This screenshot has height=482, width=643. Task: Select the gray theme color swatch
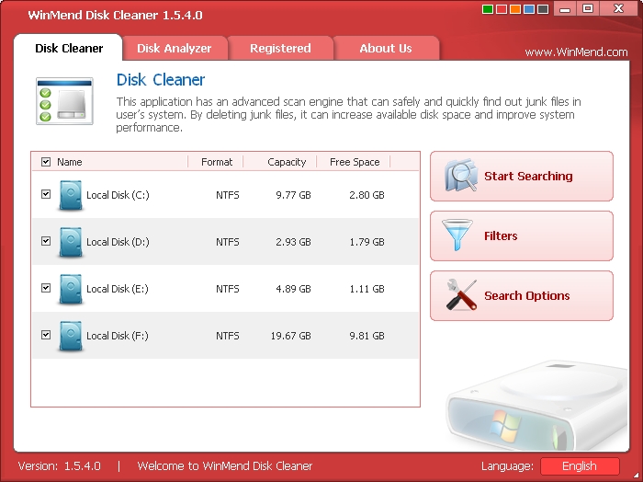(543, 9)
